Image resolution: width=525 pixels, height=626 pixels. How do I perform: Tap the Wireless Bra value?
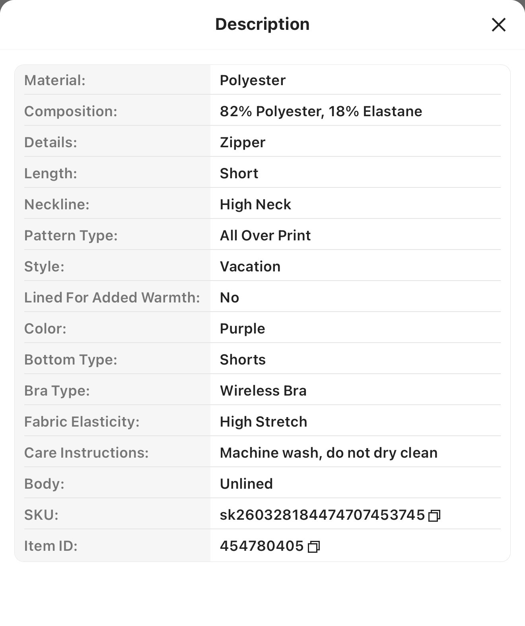click(x=263, y=391)
